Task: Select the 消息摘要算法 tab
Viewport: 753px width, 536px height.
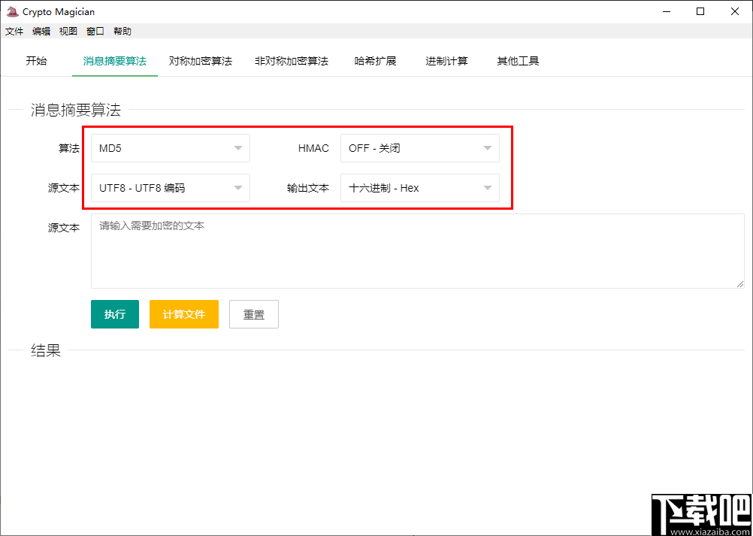Action: coord(114,60)
